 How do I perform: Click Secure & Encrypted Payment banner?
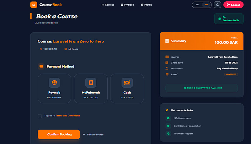coord(201,88)
